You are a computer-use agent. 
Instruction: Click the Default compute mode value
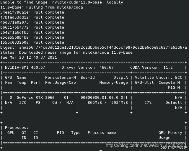point(174,102)
